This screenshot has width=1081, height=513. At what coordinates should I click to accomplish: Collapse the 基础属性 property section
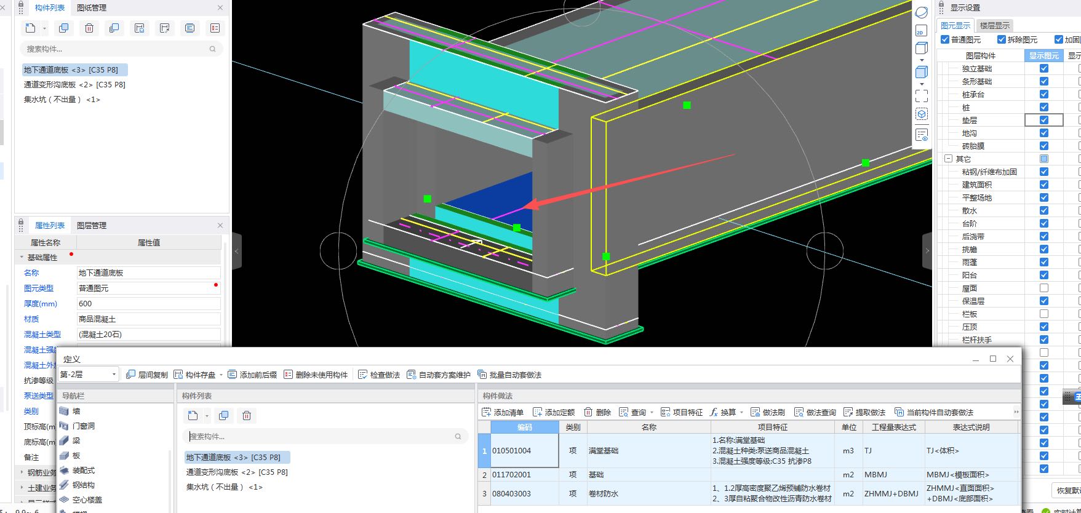point(22,258)
